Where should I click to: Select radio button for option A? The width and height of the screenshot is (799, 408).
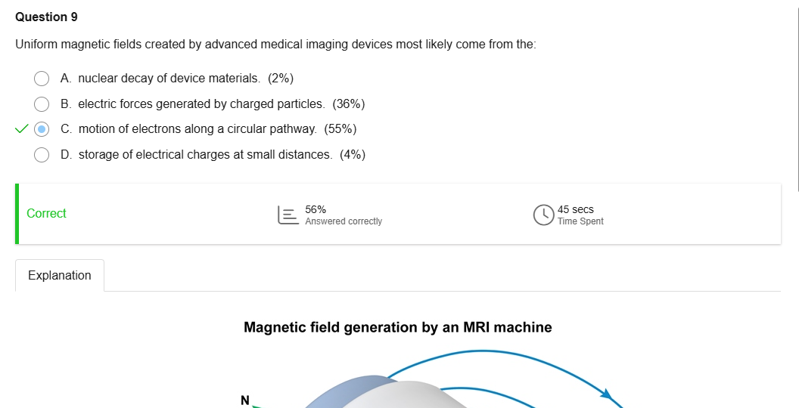pos(42,79)
